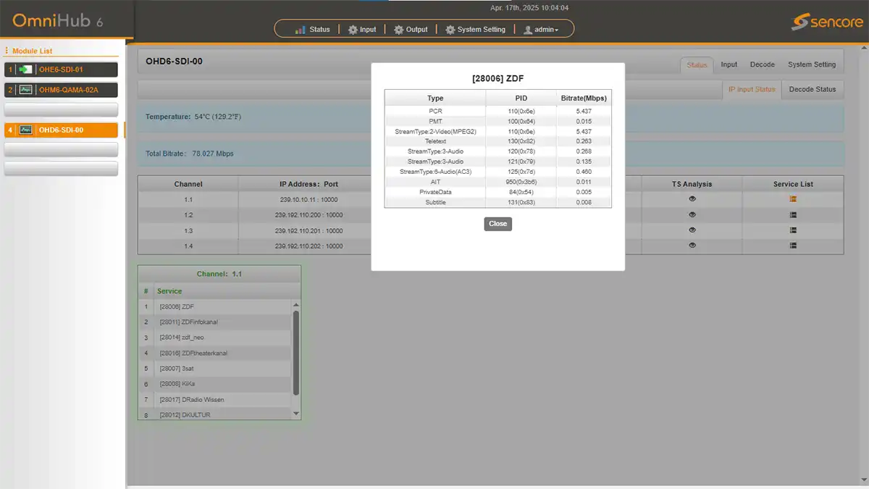Expand the admin user dropdown
Screen dimensions: 869x489
[541, 30]
